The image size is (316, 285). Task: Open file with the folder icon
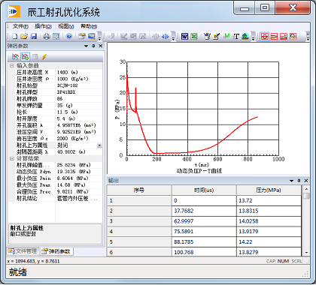[24, 37]
